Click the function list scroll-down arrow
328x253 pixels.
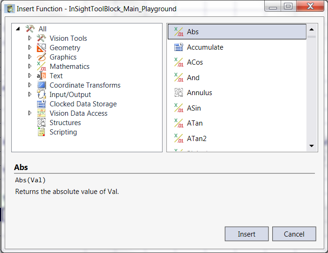(x=312, y=146)
